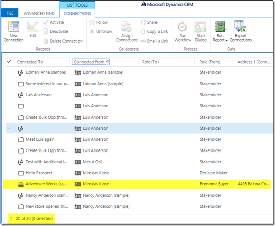
Task: Open the FILE tab
Action: point(10,13)
